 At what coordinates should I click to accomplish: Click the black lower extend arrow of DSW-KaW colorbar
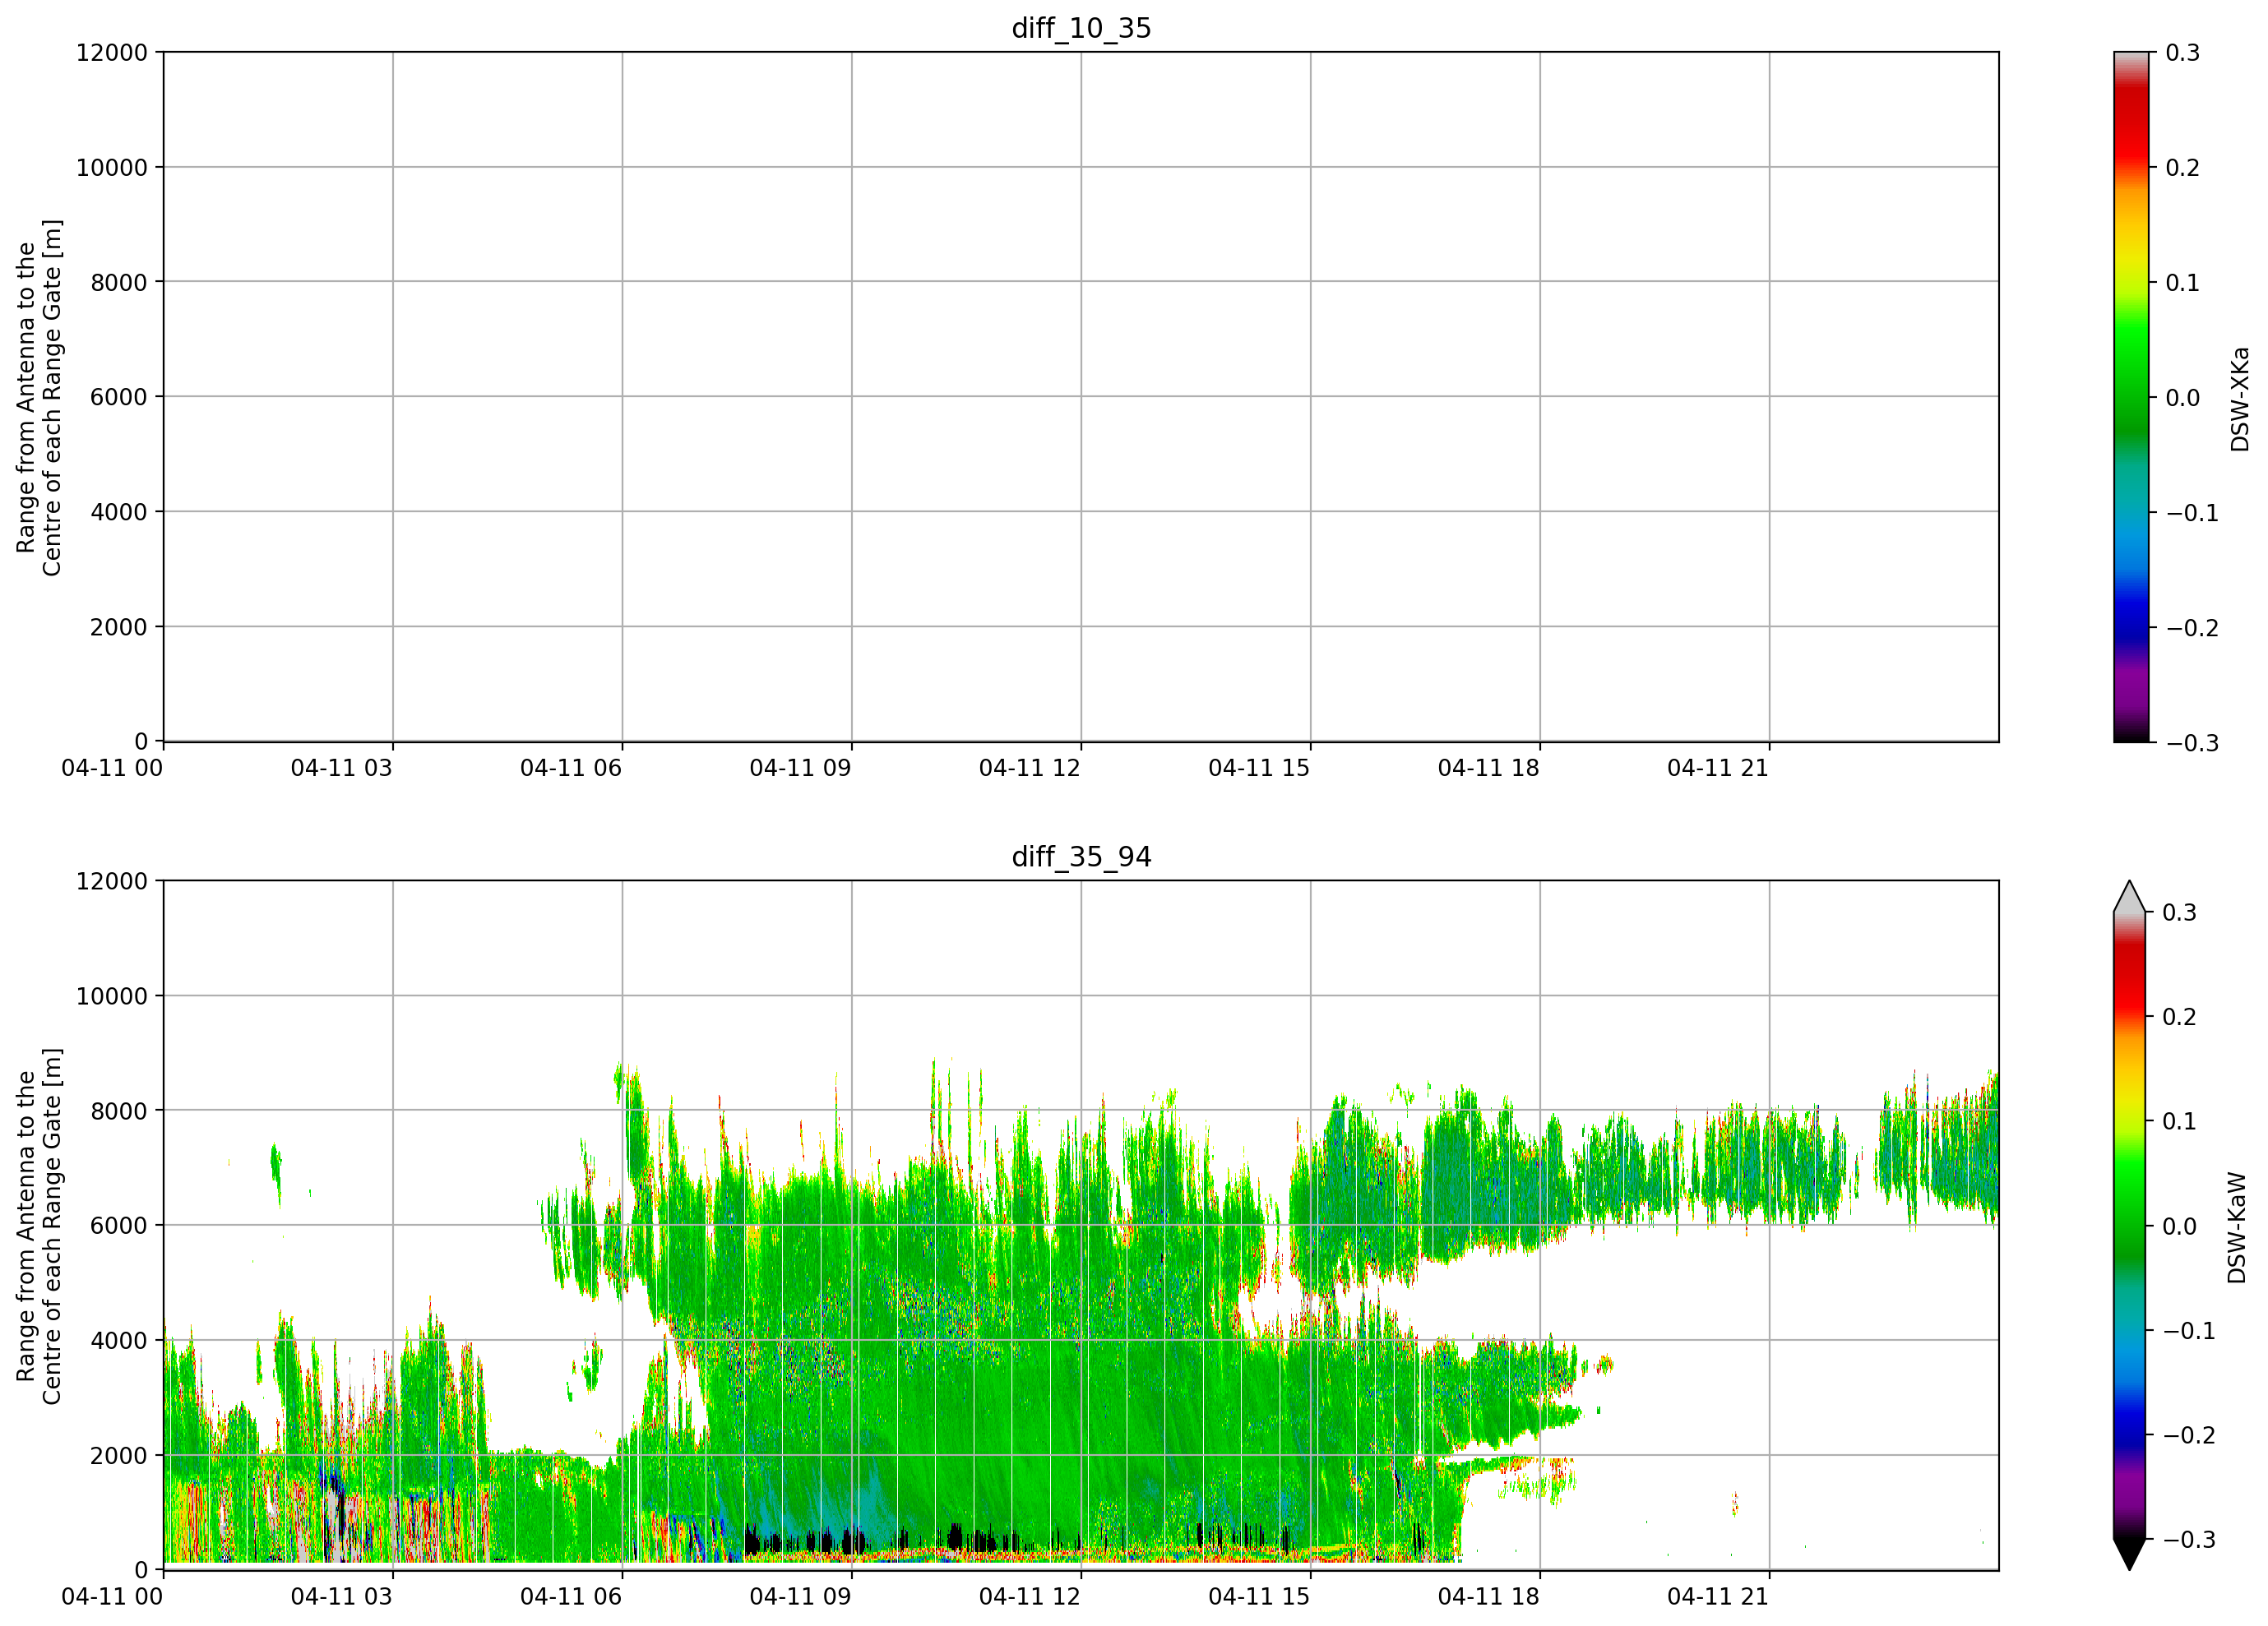2131,1554
